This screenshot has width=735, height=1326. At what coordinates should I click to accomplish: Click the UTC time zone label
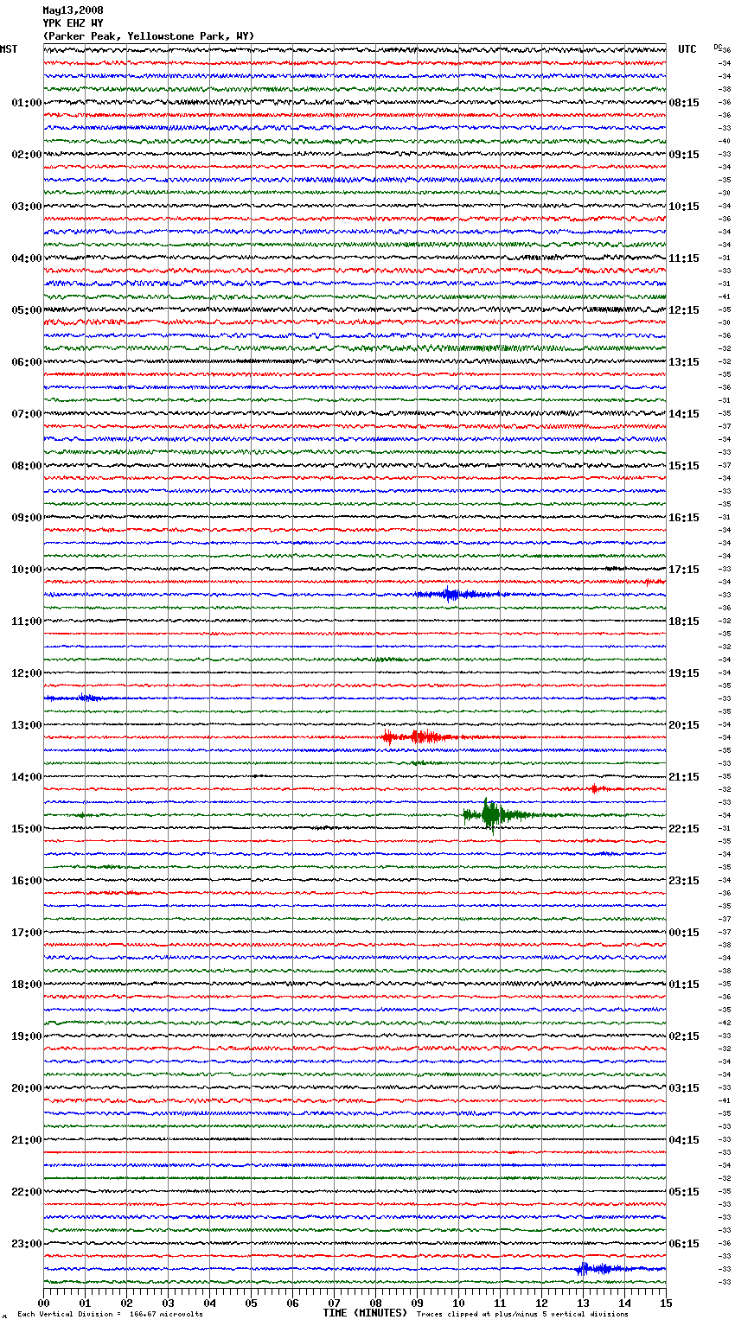687,49
